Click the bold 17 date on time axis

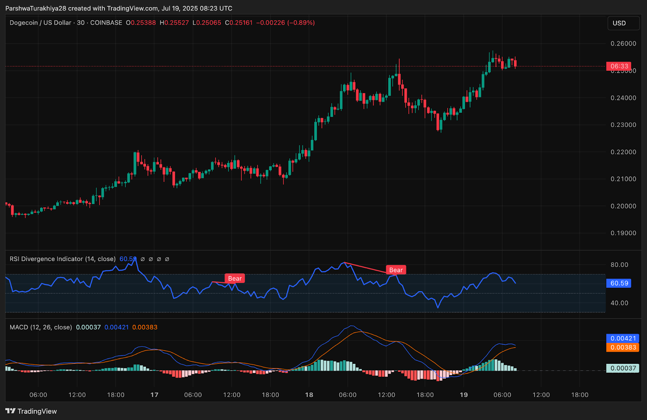tap(154, 395)
